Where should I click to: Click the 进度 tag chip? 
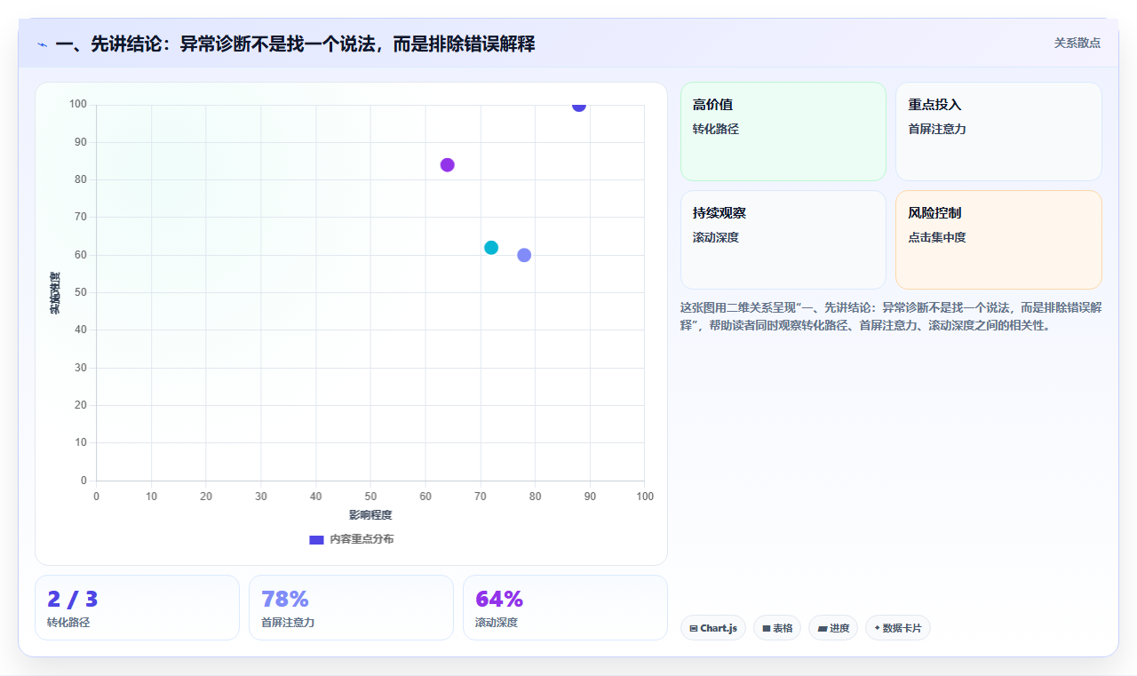[833, 628]
